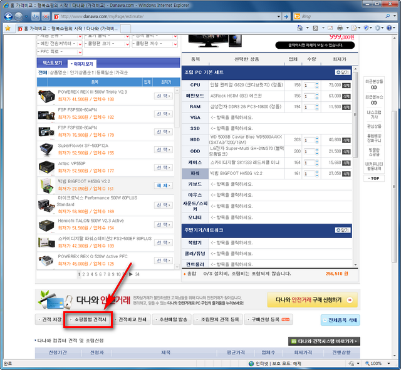
Task: Open a new blank browser tab
Action: point(125,28)
